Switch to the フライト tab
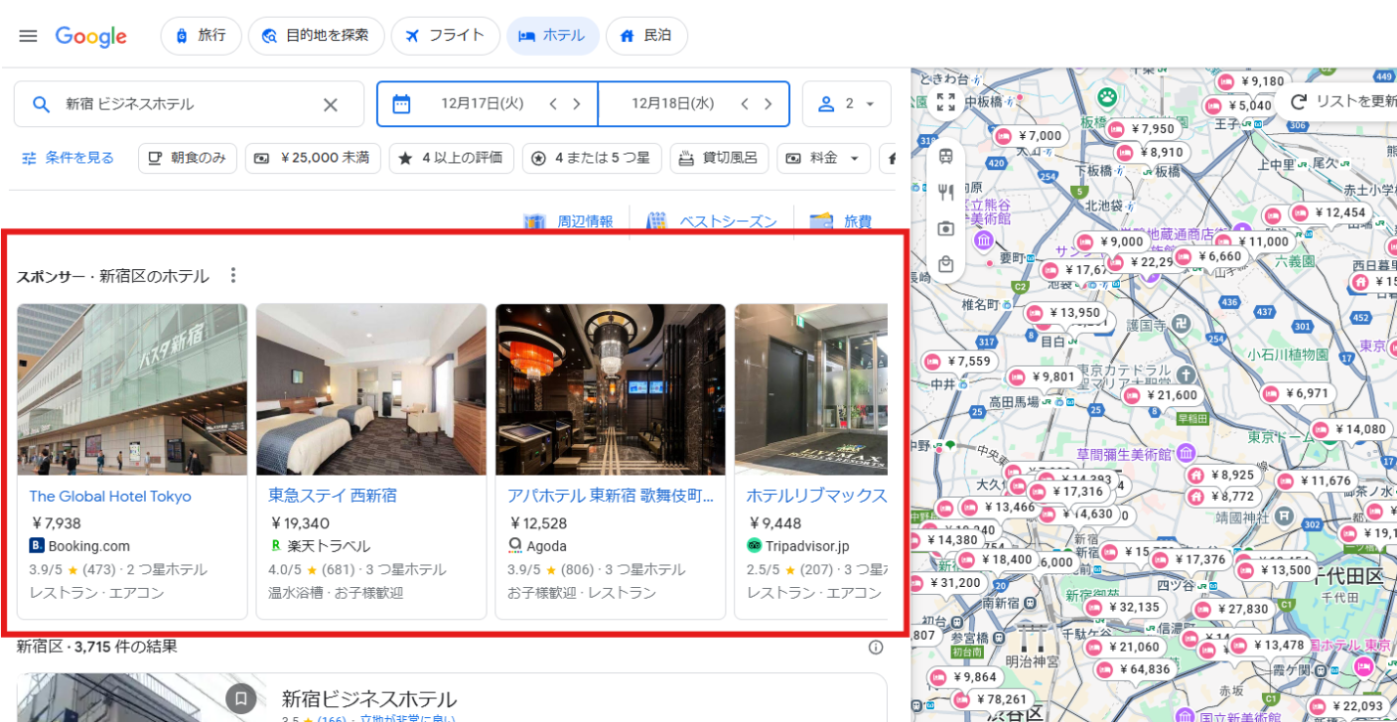Viewport: 1397px width, 722px height. [x=445, y=35]
